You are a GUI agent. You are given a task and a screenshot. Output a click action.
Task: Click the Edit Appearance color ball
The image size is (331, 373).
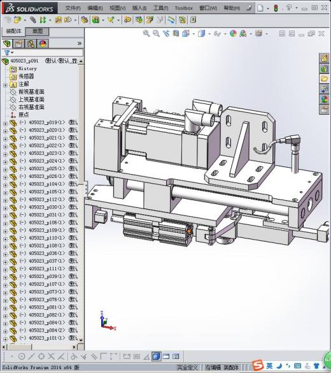point(233,34)
